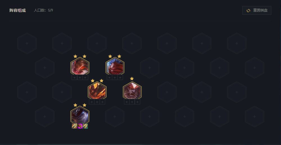The width and height of the screenshot is (281, 145).
Task: Add item to first slot under red-masked champion
Action: tap(74, 77)
